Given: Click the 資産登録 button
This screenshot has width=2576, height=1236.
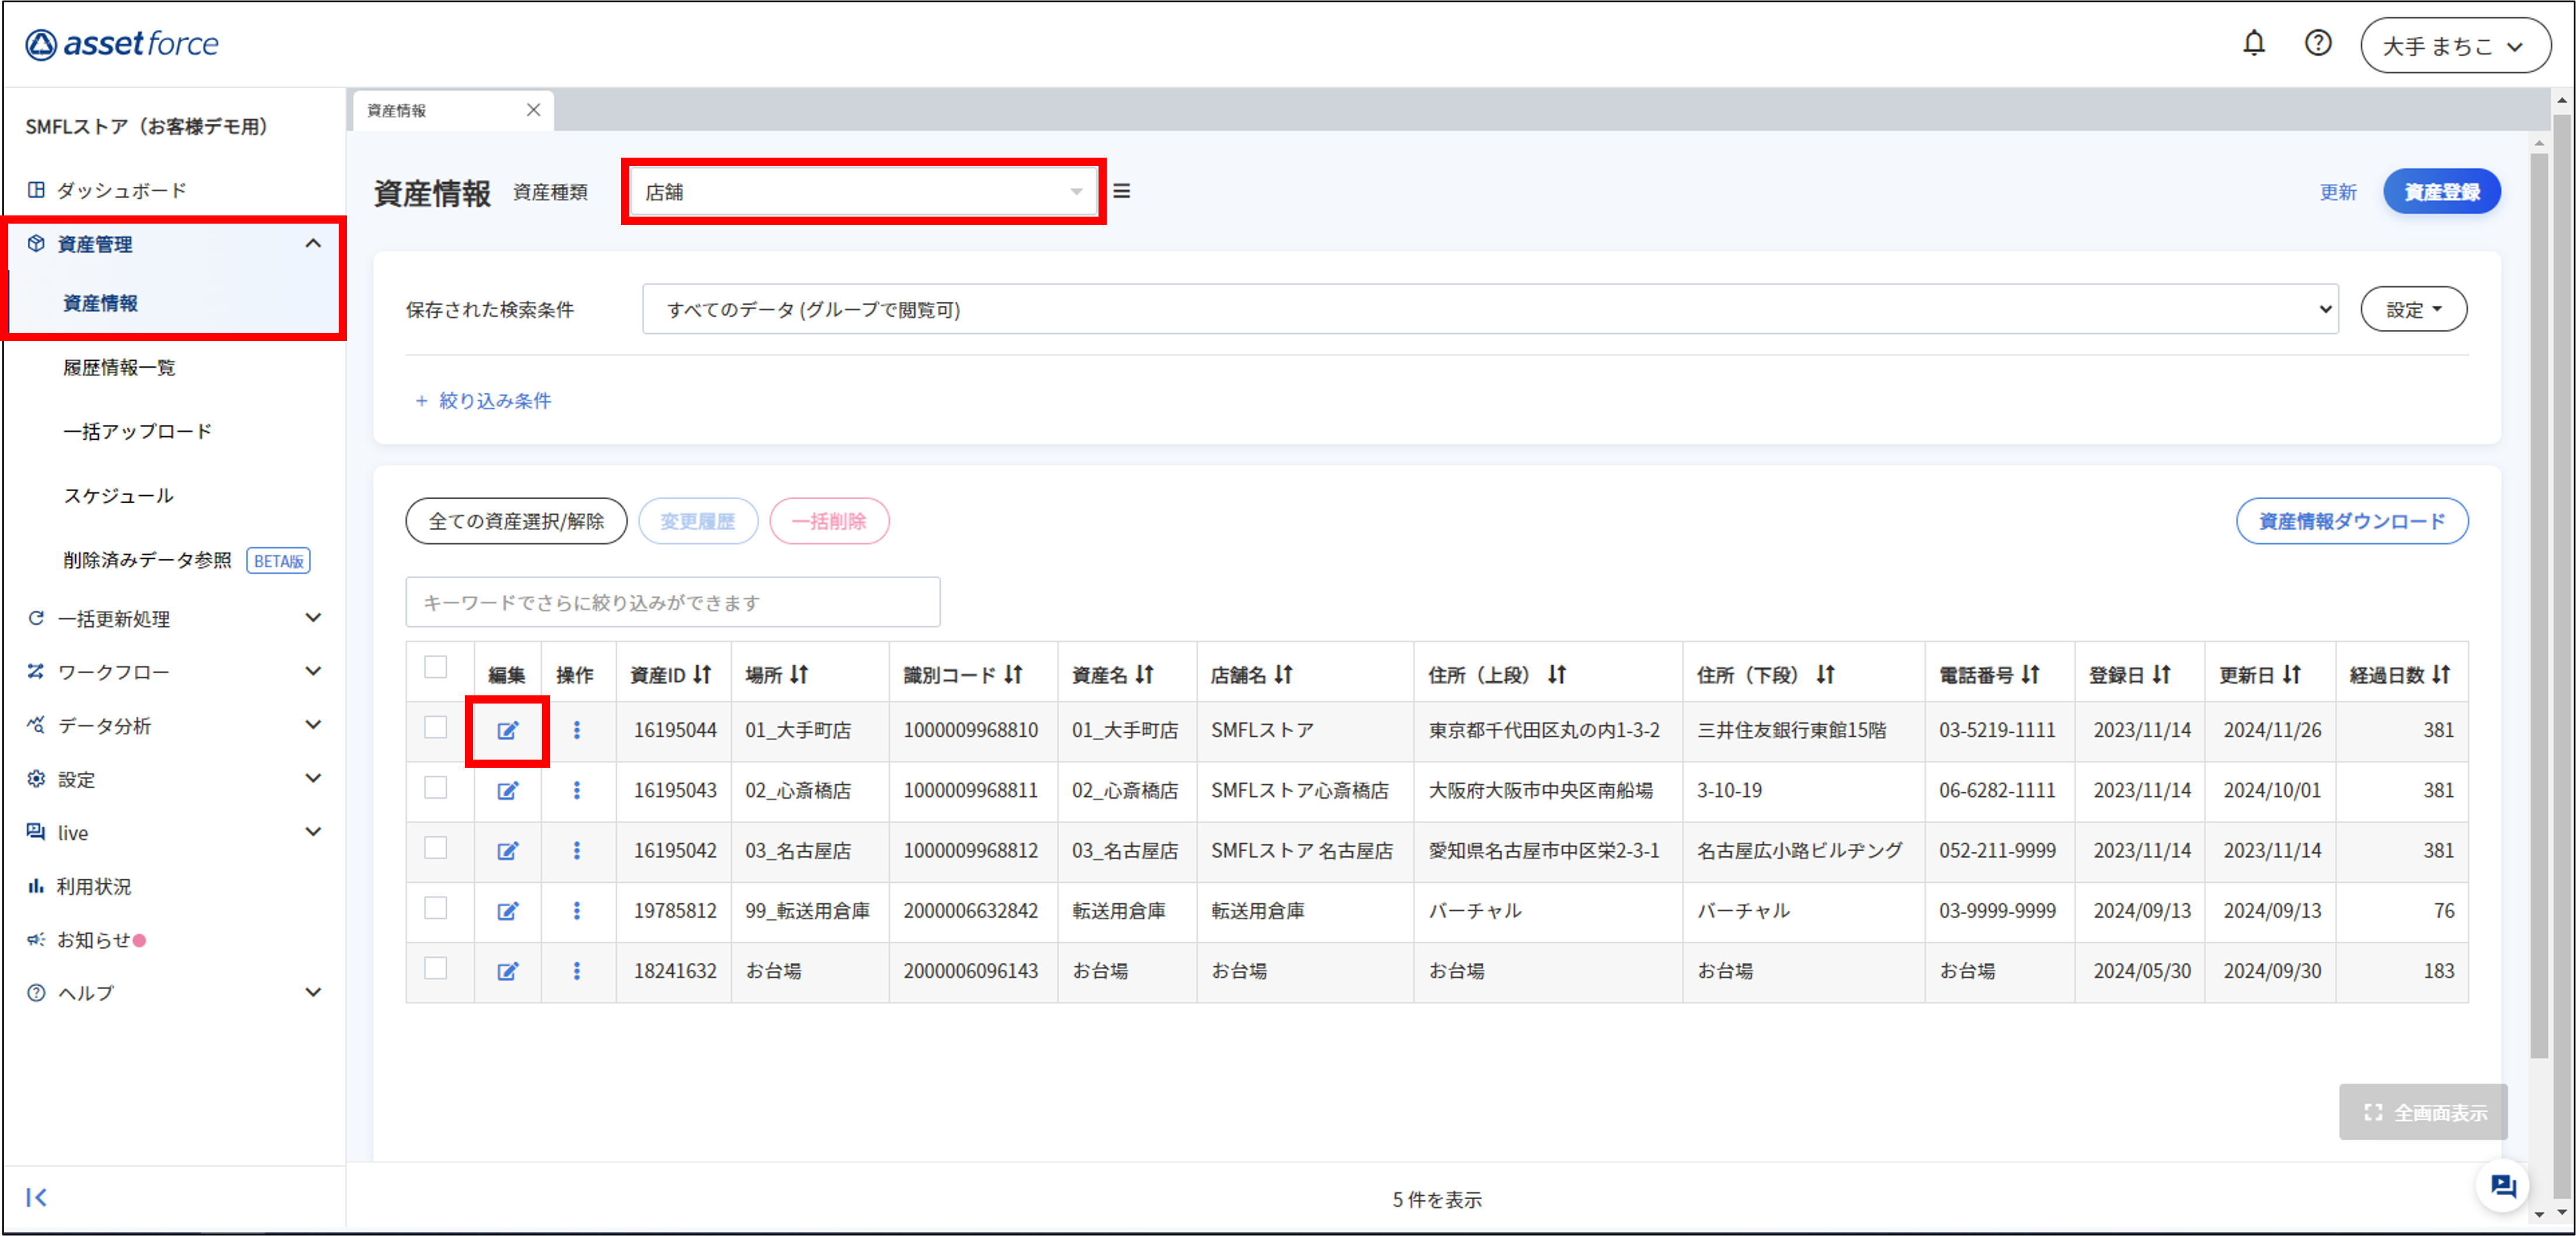Looking at the screenshot, I should point(2441,192).
